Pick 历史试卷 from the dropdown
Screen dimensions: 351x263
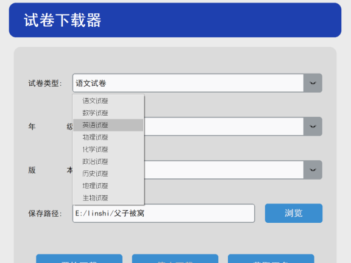[x=108, y=174]
